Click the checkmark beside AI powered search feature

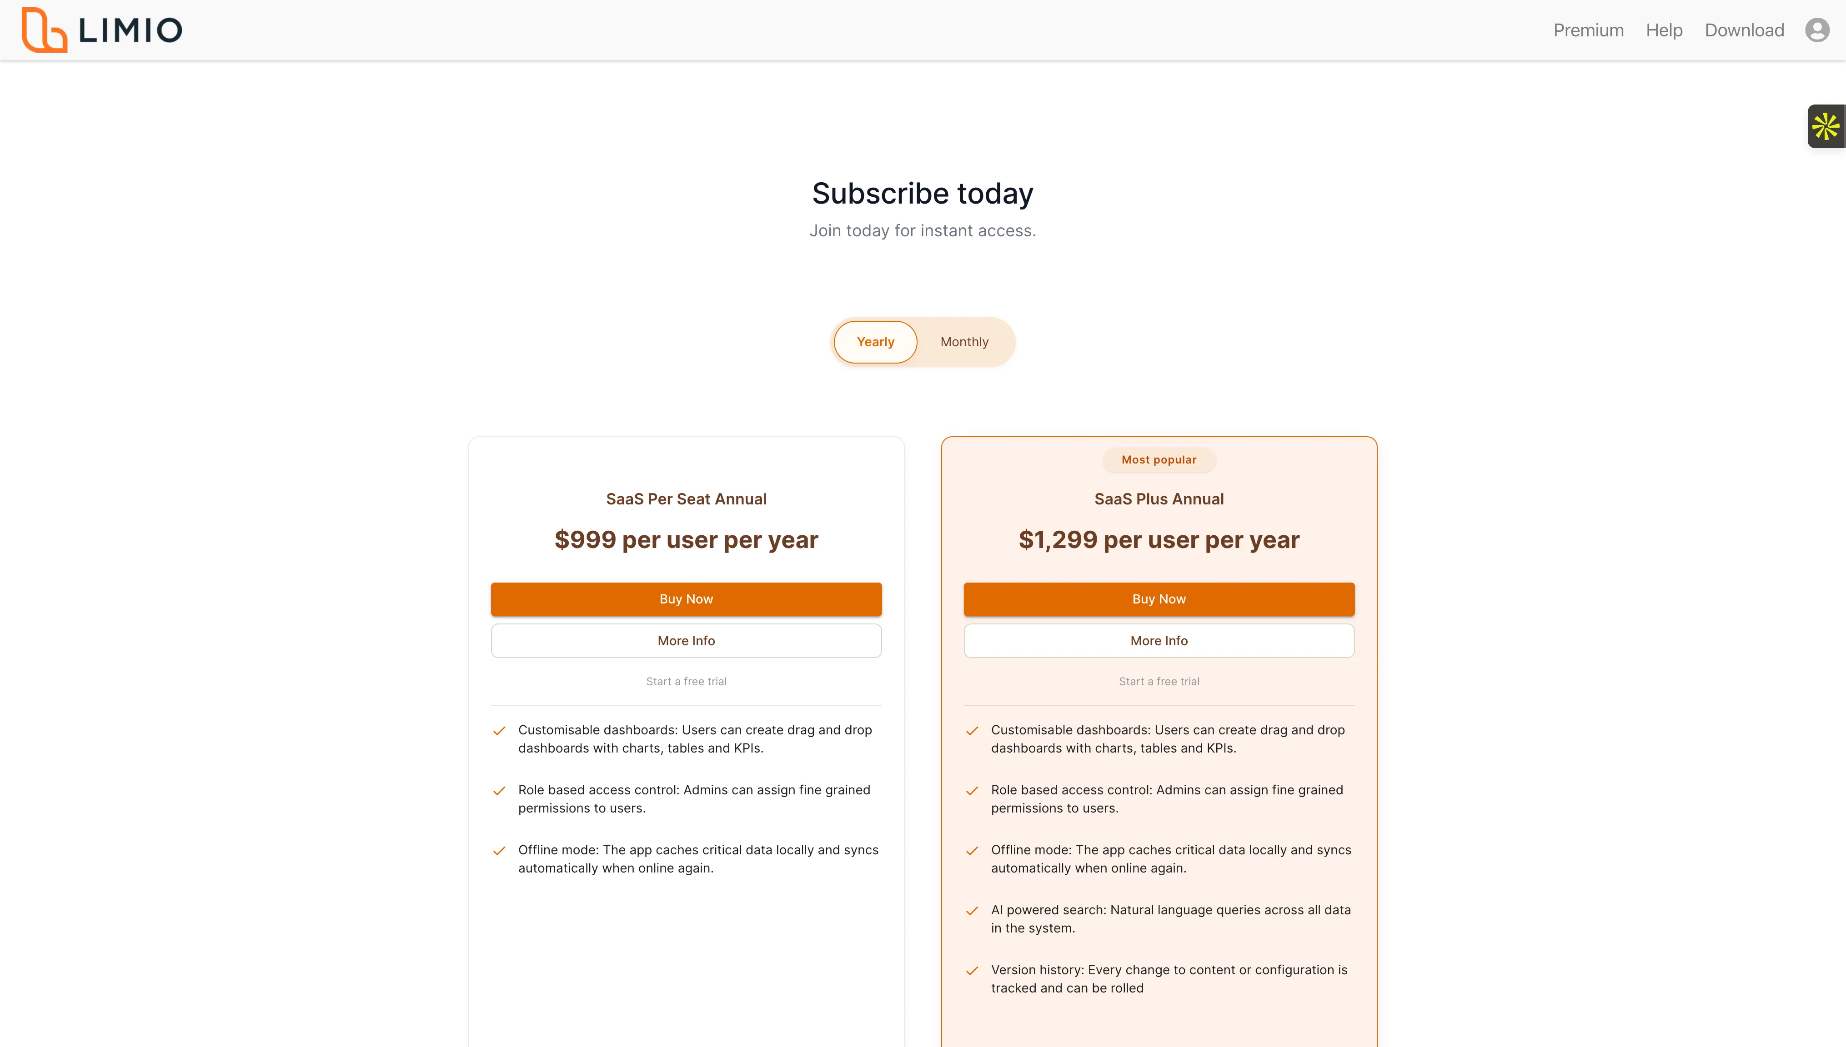pos(972,910)
